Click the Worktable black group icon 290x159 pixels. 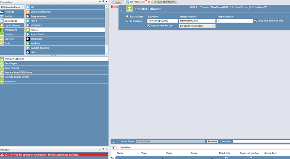coord(28,39)
